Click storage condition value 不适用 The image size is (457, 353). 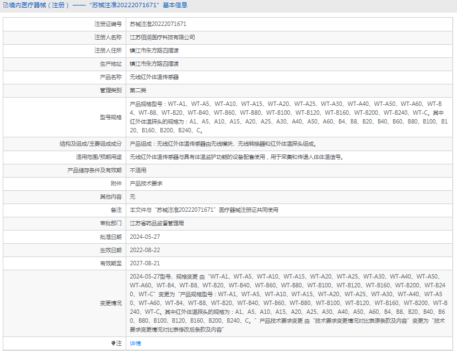click(x=138, y=170)
